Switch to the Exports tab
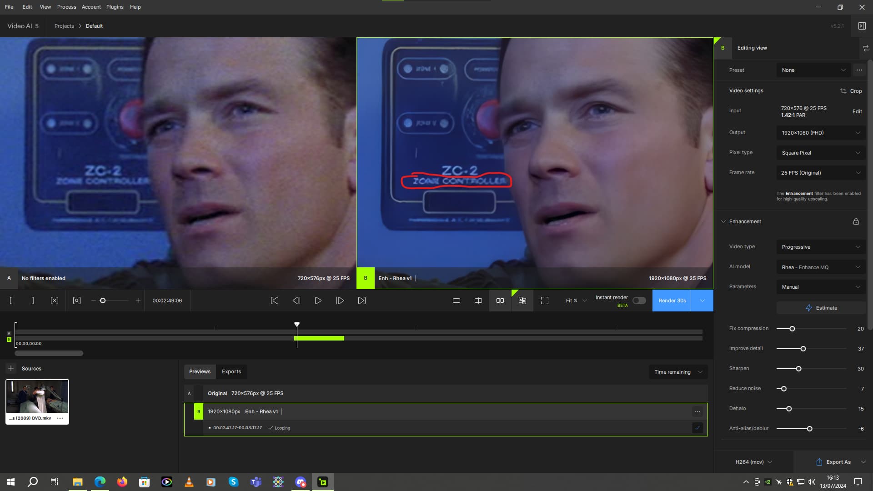Screen dimensions: 873x491 [231, 371]
